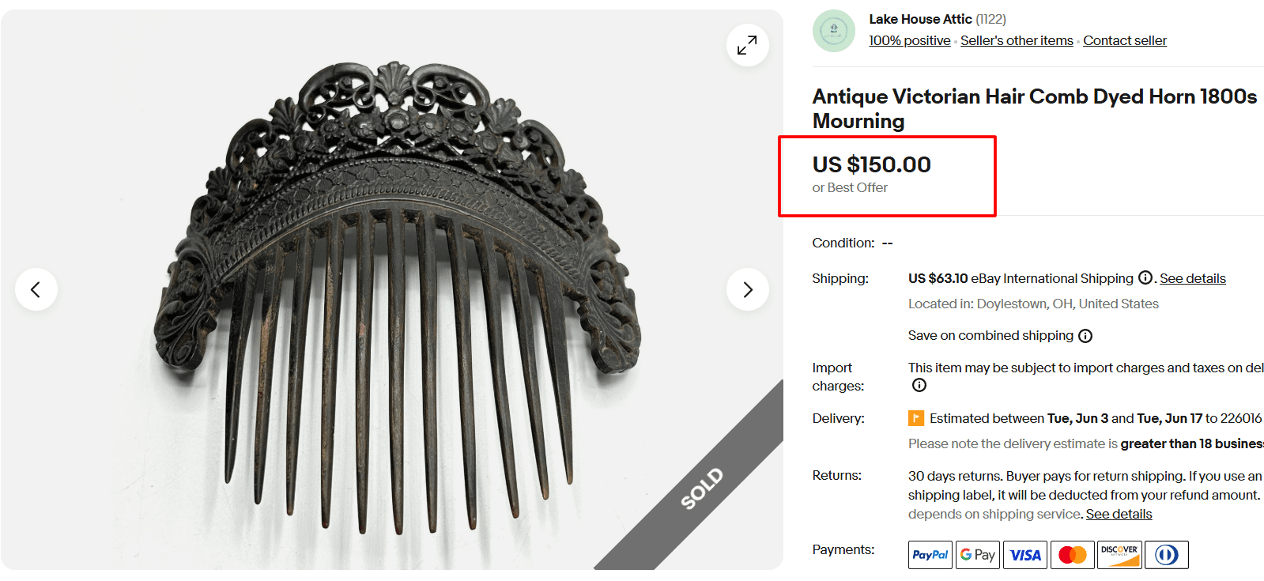Viewport: 1264px width, 581px height.
Task: Click the import charges info tooltip
Action: (x=919, y=385)
